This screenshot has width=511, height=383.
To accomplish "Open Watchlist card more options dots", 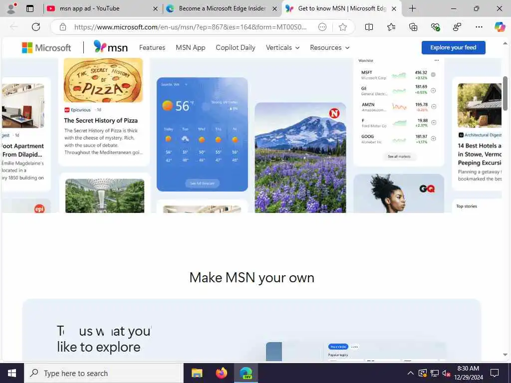I will (437, 60).
